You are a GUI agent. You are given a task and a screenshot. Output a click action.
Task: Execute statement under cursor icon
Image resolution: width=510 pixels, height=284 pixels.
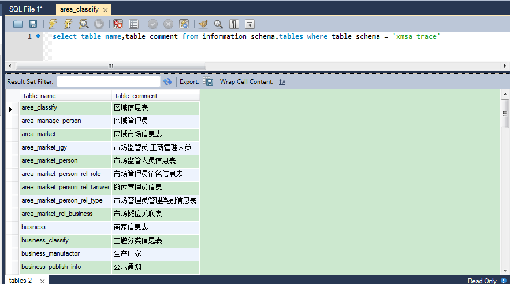pyautogui.click(x=68, y=24)
